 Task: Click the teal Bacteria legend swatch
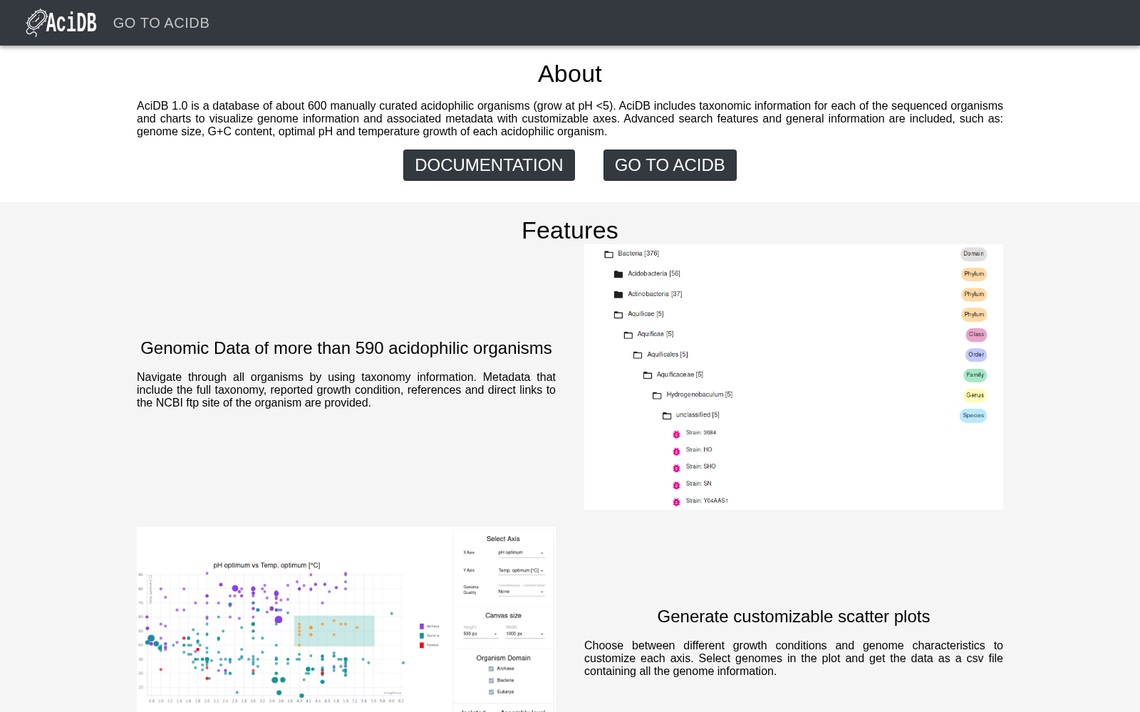[x=422, y=636]
